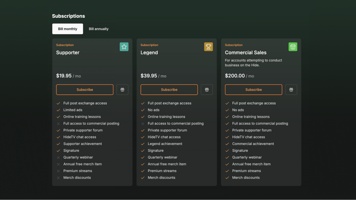This screenshot has width=356, height=200.
Task: Click Supporter's 'Full post exchange access' feature
Action: coord(85,103)
